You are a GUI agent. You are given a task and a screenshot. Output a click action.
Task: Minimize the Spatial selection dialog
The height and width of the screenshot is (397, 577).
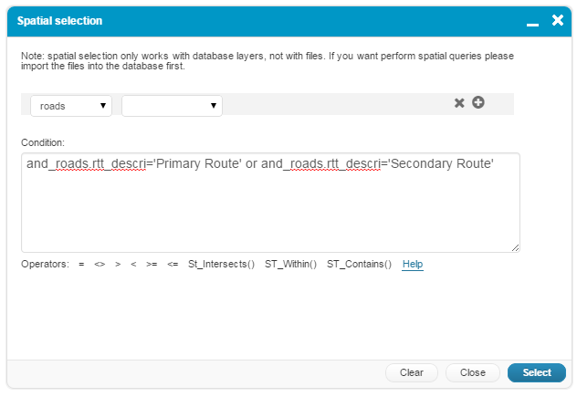pos(532,19)
